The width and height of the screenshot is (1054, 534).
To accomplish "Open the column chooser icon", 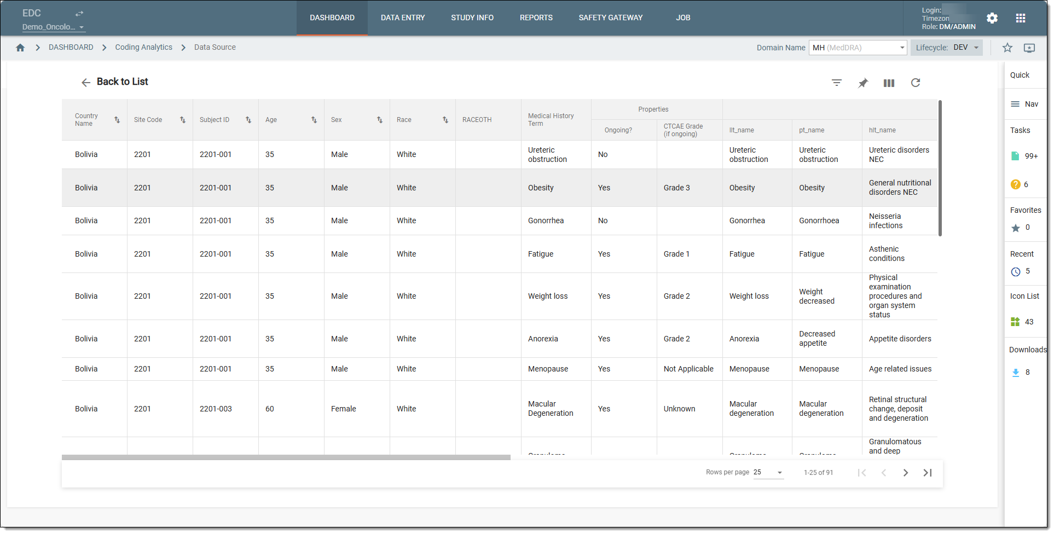I will (889, 83).
